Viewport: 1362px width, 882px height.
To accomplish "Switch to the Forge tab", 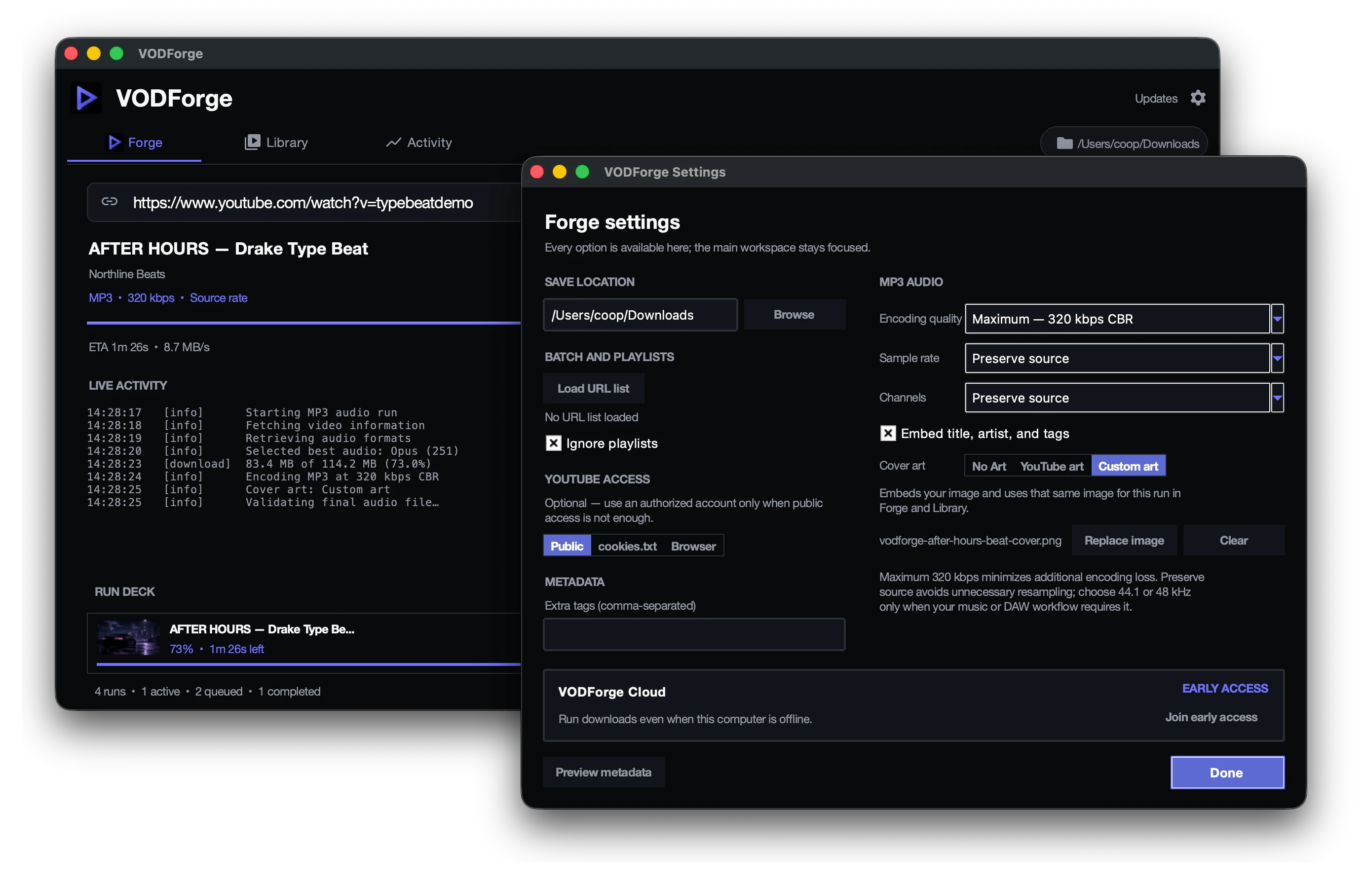I will (135, 143).
